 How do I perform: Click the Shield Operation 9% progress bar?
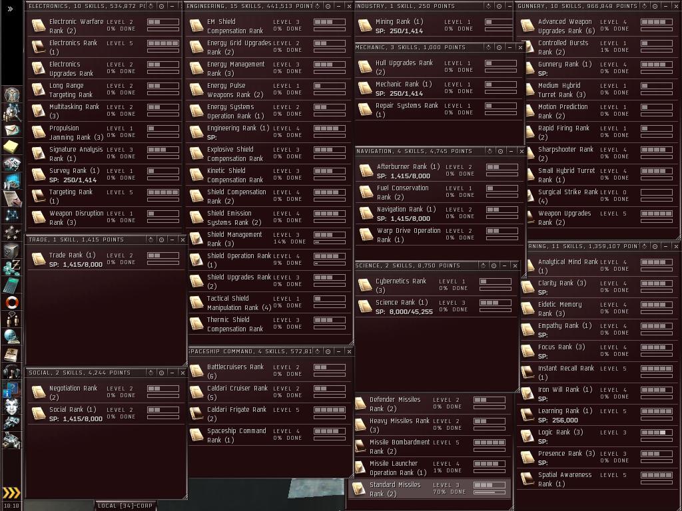point(330,263)
